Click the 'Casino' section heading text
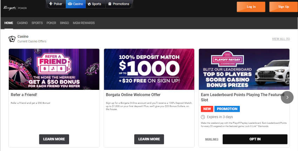 (23, 36)
